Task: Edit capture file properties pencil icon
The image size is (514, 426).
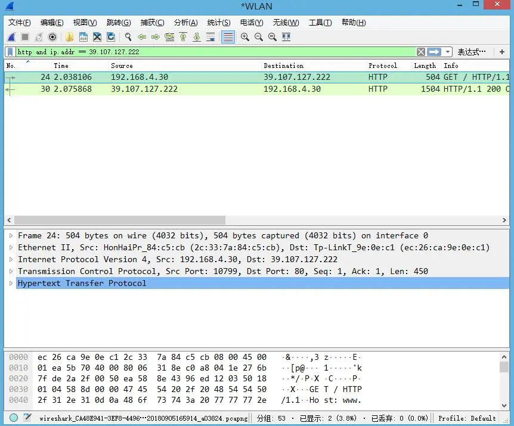Action: pyautogui.click(x=27, y=418)
